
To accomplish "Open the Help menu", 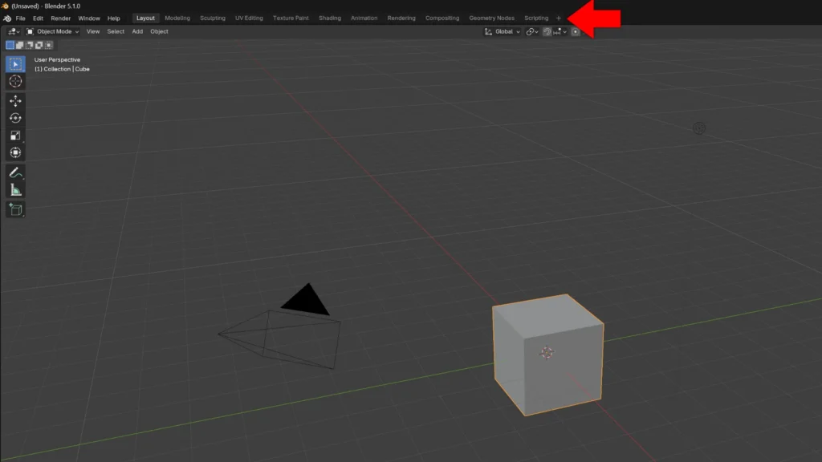I will [x=114, y=18].
